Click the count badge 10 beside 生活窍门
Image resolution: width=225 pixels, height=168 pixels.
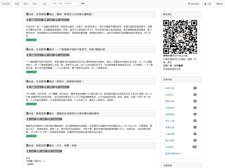pos(195,147)
